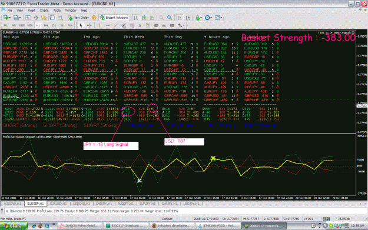Switch to the CADJPY,H1 chart tab

point(104,204)
